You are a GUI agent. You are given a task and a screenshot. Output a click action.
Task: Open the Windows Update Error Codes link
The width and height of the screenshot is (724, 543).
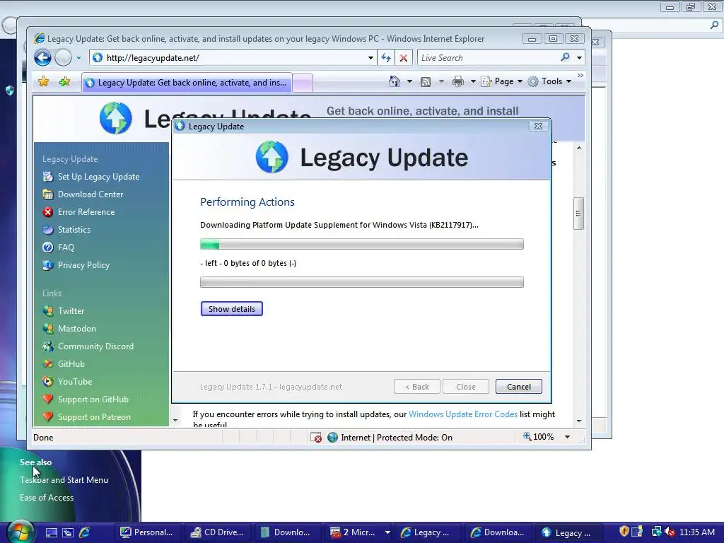click(x=462, y=414)
